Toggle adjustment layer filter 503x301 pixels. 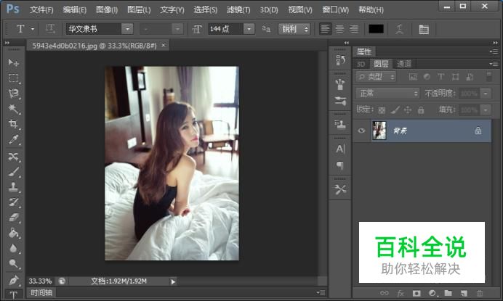pyautogui.click(x=427, y=77)
